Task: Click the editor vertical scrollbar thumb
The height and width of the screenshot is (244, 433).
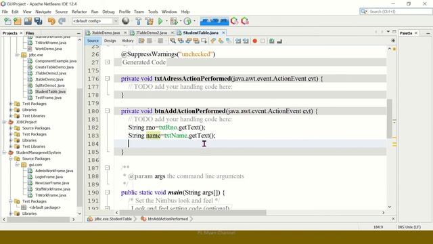Action: (390, 119)
